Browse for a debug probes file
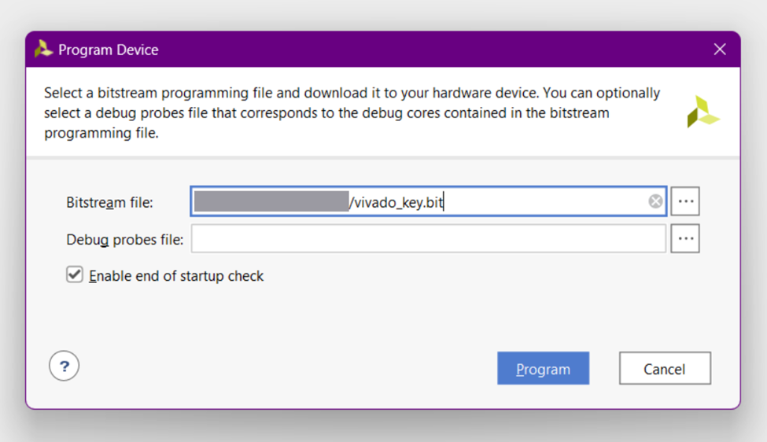The image size is (767, 442). point(685,238)
